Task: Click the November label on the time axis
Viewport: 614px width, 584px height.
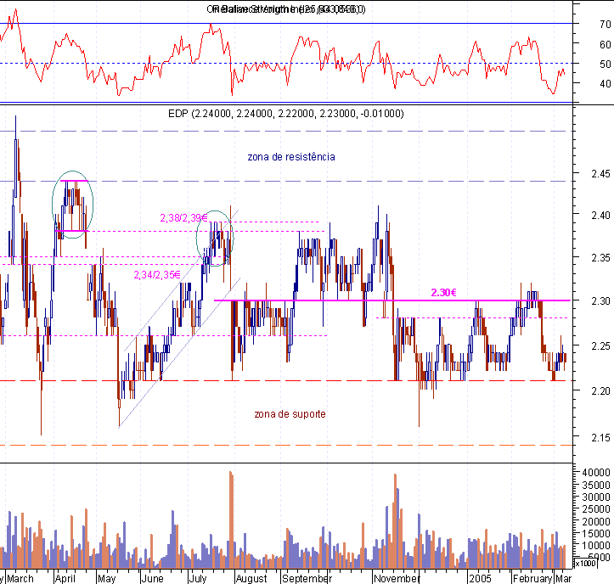Action: 397,578
